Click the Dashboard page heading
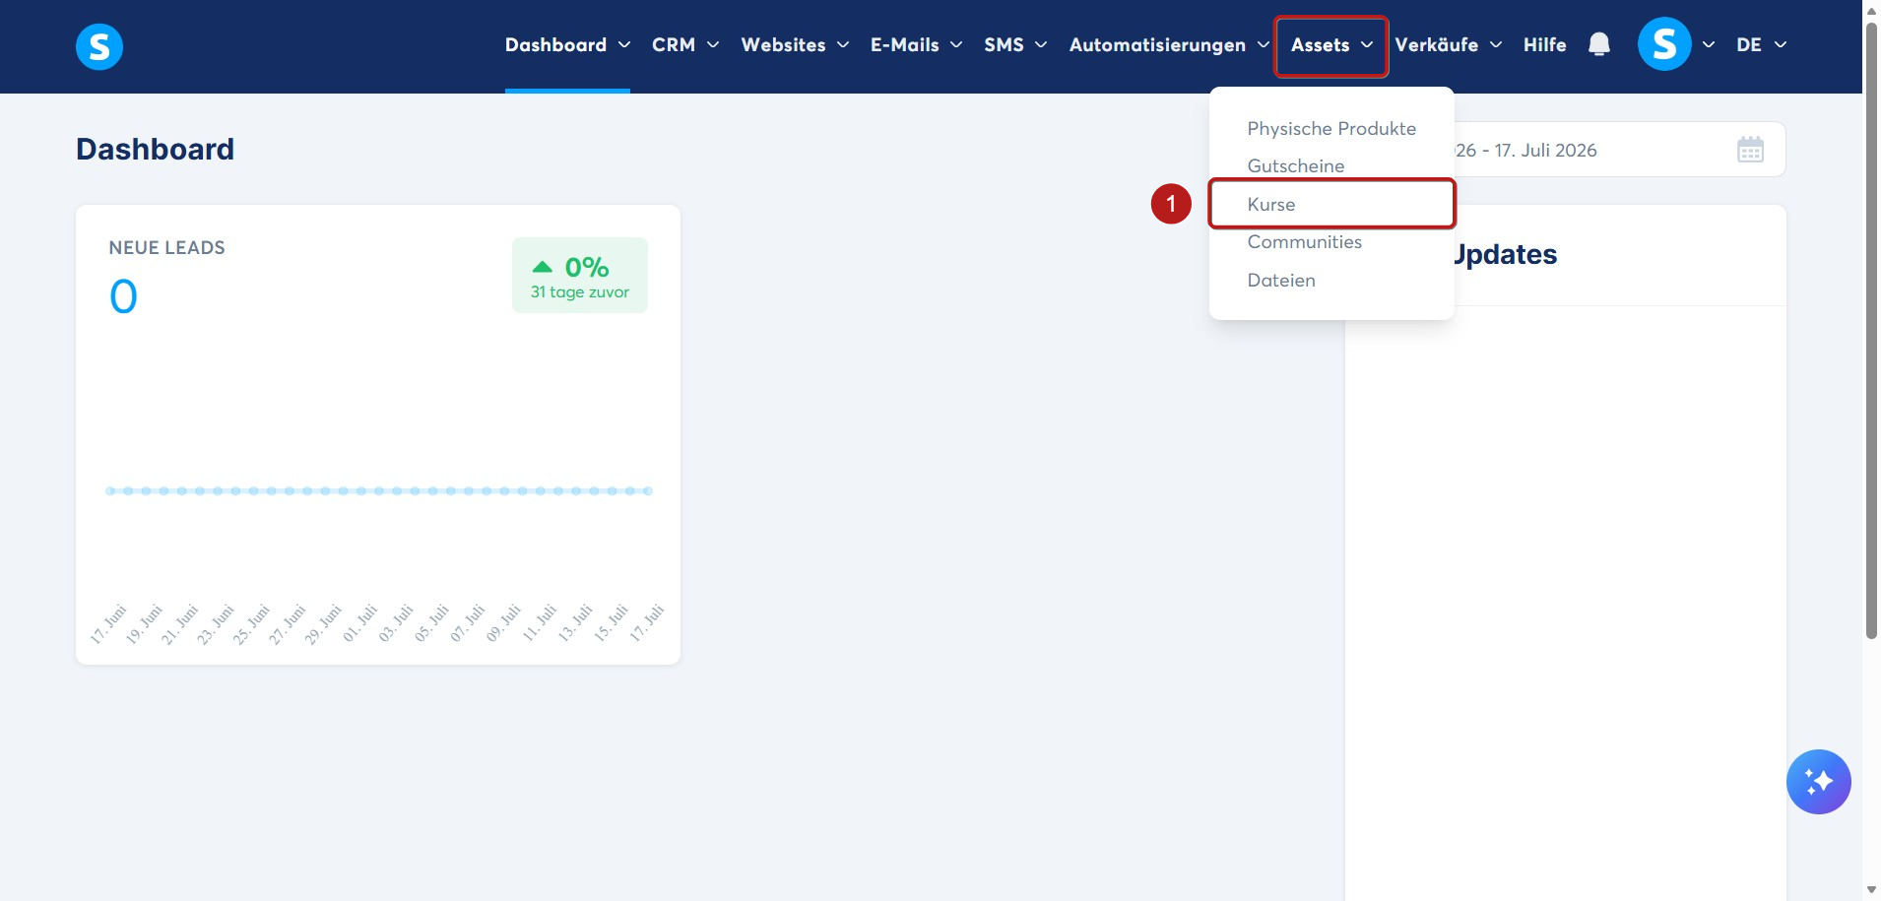 [x=155, y=149]
